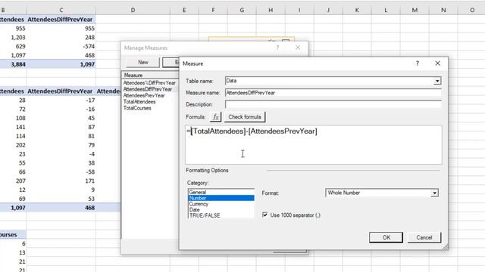This screenshot has height=272, width=485.
Task: Click the Measure dialog resize grip
Action: 446,247
